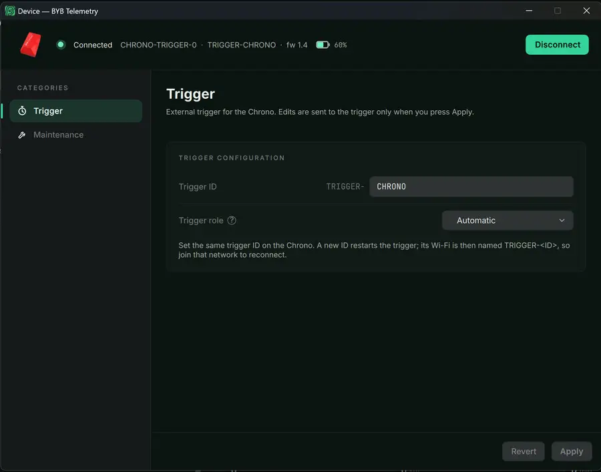Click the battery level icon
The width and height of the screenshot is (601, 472).
click(323, 45)
